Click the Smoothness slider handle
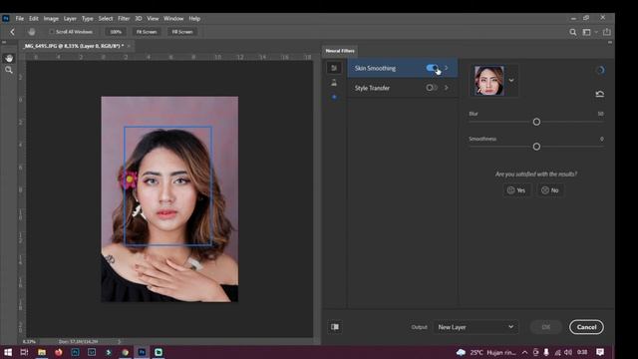Screen dimensions: 638x359 [536, 147]
